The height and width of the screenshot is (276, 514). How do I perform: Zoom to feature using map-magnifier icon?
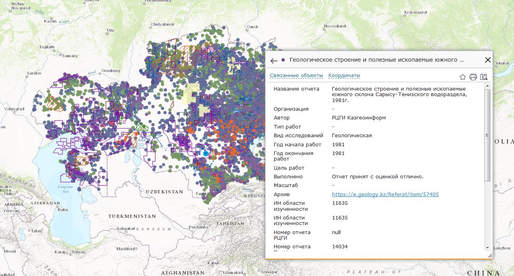point(484,77)
